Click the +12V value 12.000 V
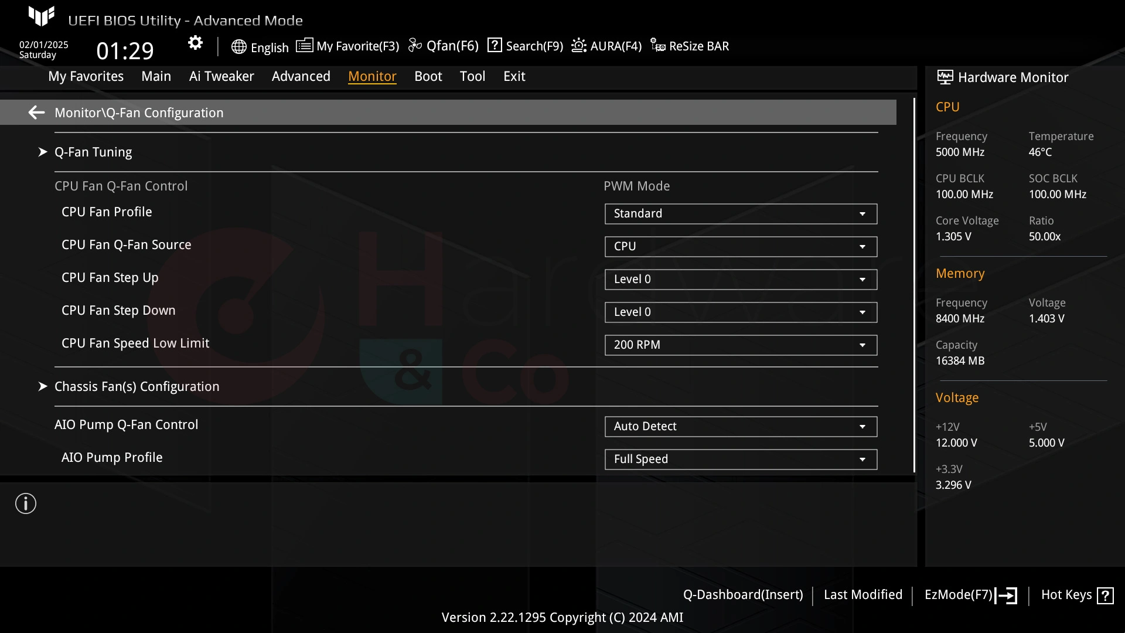Image resolution: width=1125 pixels, height=633 pixels. (x=956, y=443)
